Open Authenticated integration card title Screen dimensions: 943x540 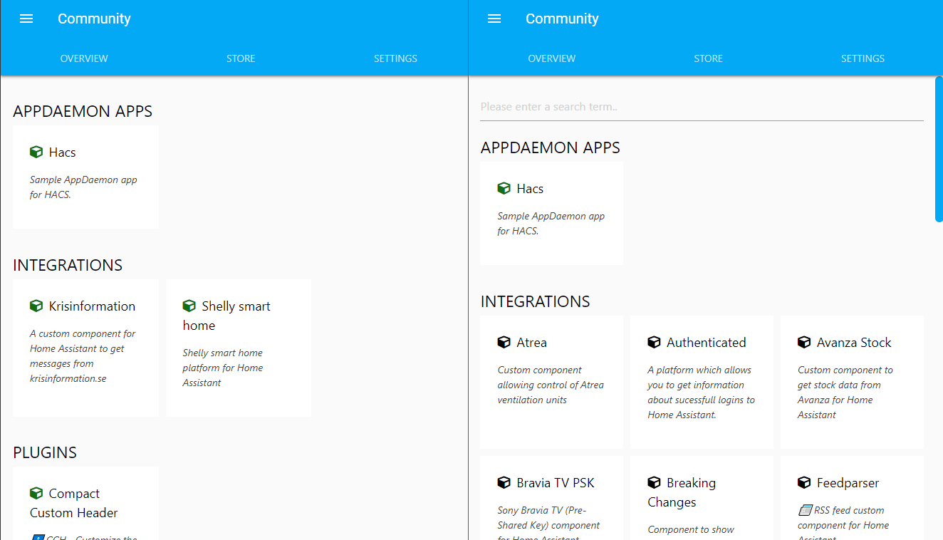click(707, 343)
